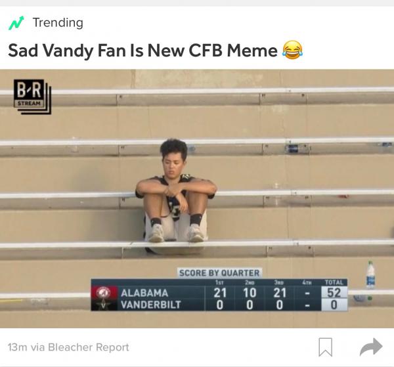
Task: Tap the green Trending arrow icon
Action: click(16, 23)
